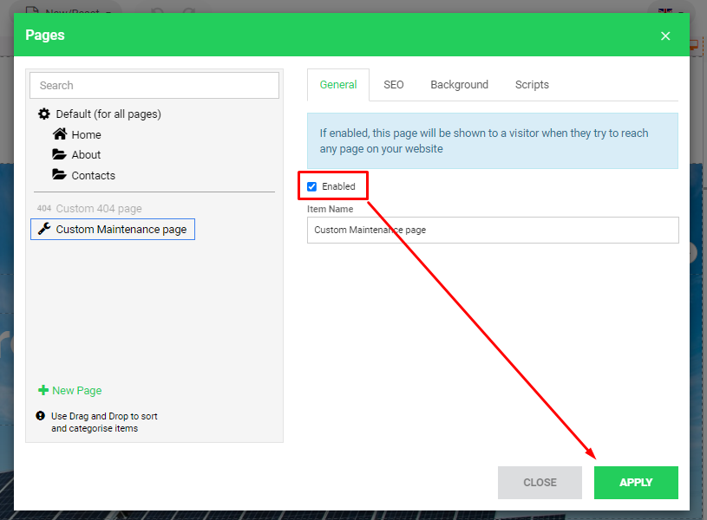Open the language flag dropdown
707x520 pixels.
point(670,12)
